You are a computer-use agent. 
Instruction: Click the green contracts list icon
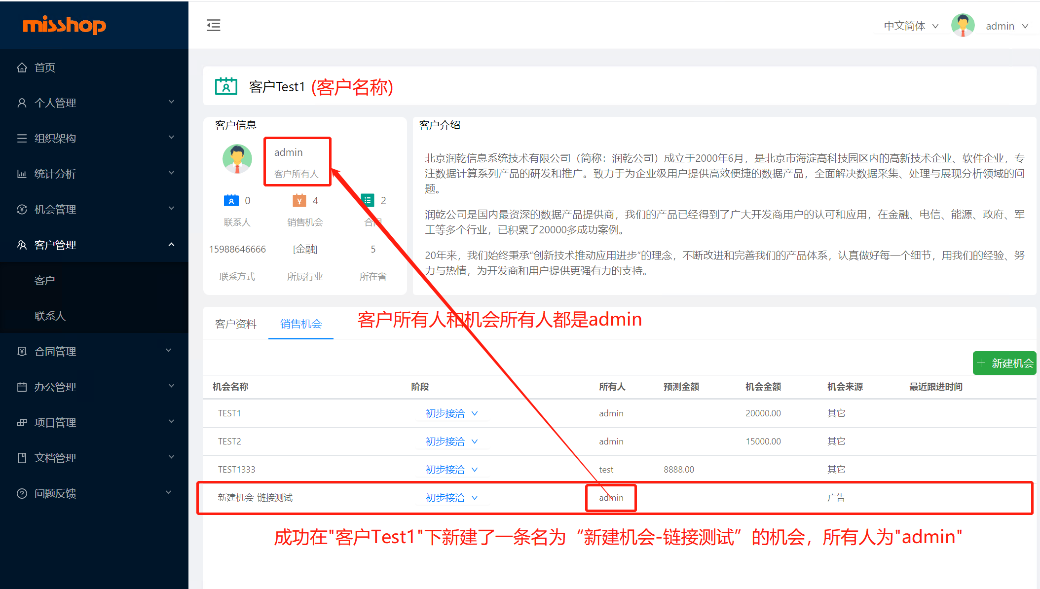(x=368, y=200)
